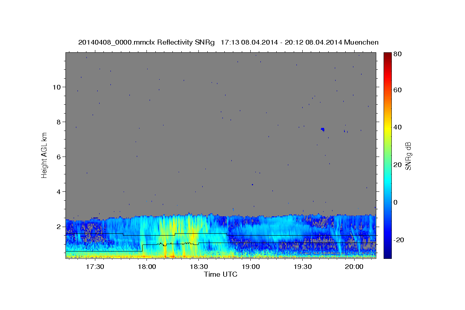Click the colorbar value 60

click(x=397, y=90)
